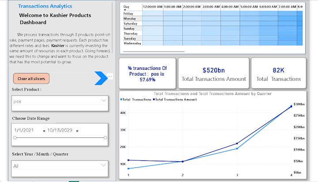The height and width of the screenshot is (182, 318).
Task: Click the heatmap horizontal scrollbar
Action: [x=154, y=52]
